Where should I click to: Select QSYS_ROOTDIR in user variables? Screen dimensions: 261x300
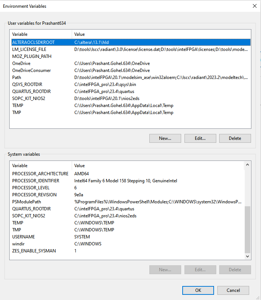coord(28,85)
